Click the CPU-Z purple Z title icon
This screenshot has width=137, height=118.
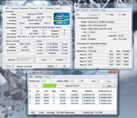(x=4, y=3)
